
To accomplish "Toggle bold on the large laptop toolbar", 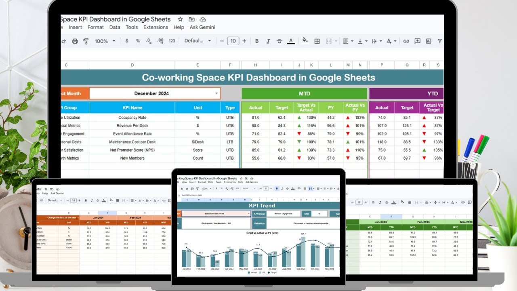I will pyautogui.click(x=256, y=41).
